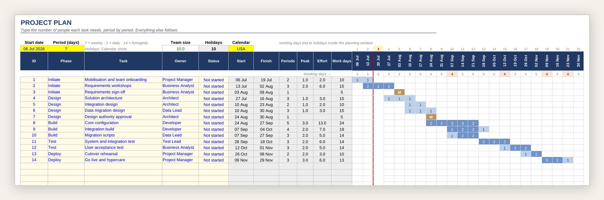Click the Finish column header
Screen dimensions: 604x200
click(x=266, y=61)
